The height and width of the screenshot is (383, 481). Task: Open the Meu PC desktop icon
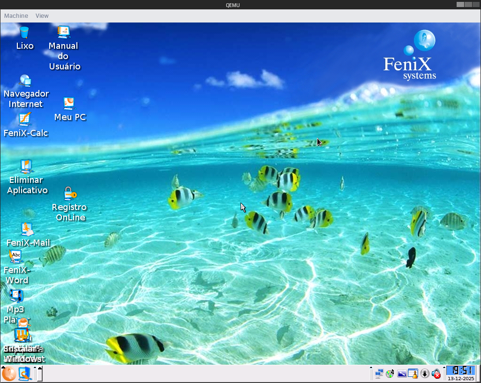pyautogui.click(x=69, y=103)
